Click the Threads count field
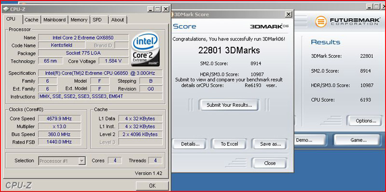 pos(155,161)
